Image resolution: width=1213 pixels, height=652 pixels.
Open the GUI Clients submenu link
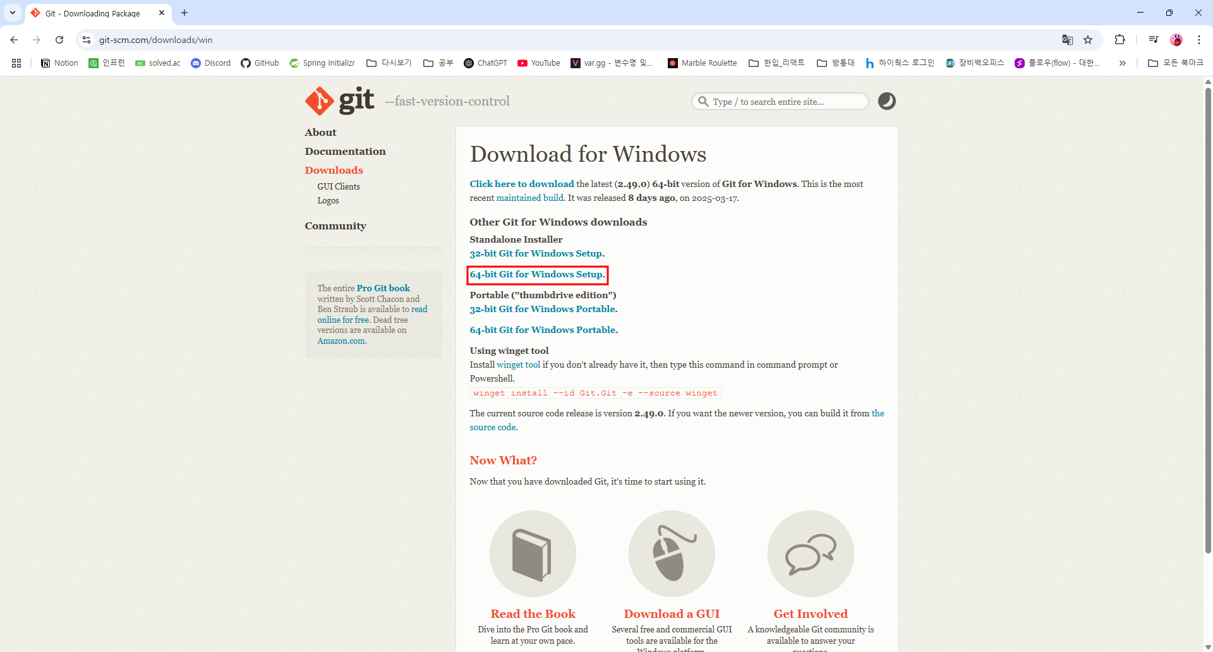pos(339,186)
